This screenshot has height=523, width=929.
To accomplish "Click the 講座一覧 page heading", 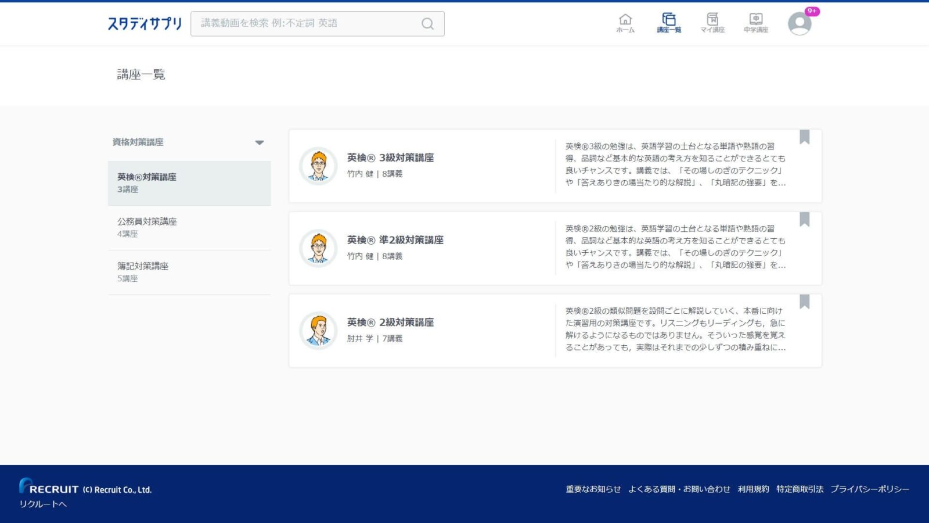I will tap(141, 74).
